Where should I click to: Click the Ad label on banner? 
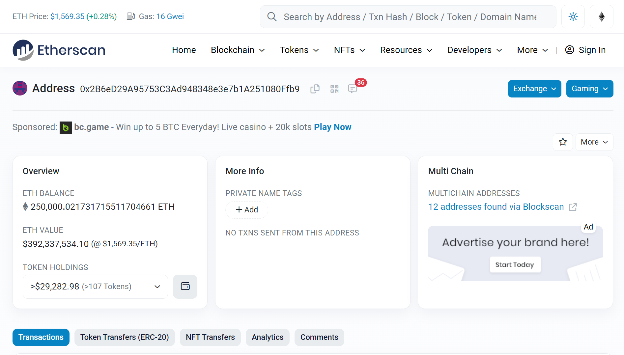(588, 227)
